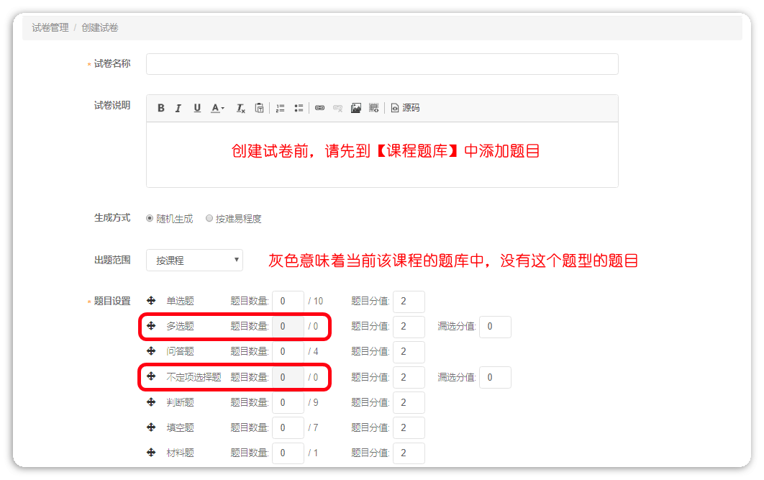Click paste as plain text icon
The height and width of the screenshot is (480, 764).
click(x=260, y=108)
